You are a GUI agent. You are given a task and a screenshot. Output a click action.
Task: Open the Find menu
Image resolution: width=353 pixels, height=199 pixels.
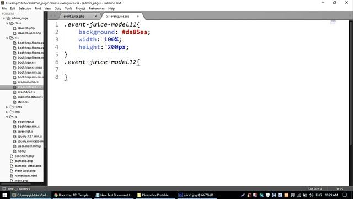click(x=38, y=9)
